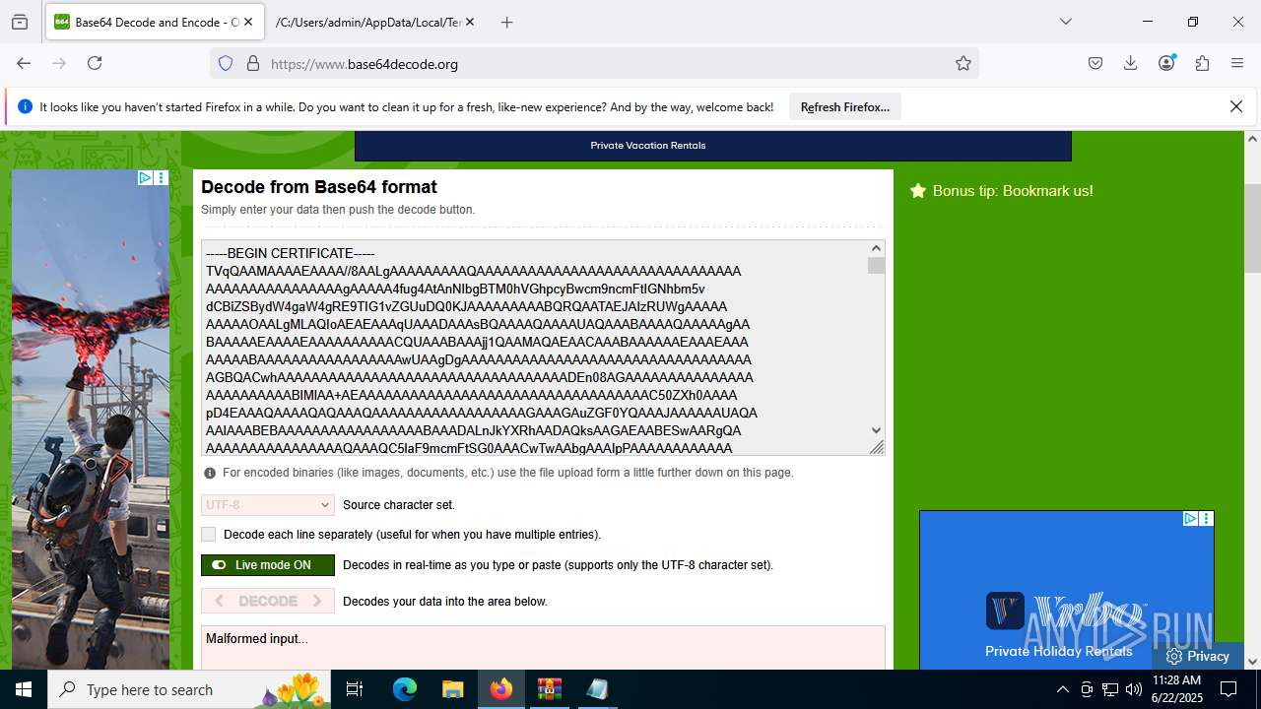1261x709 pixels.
Task: Open taskbar clock and date
Action: click(x=1176, y=689)
